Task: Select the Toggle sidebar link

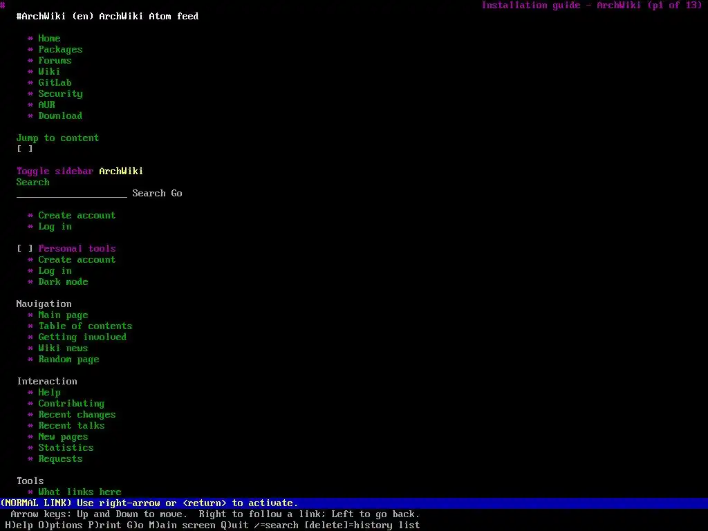Action: (x=55, y=171)
